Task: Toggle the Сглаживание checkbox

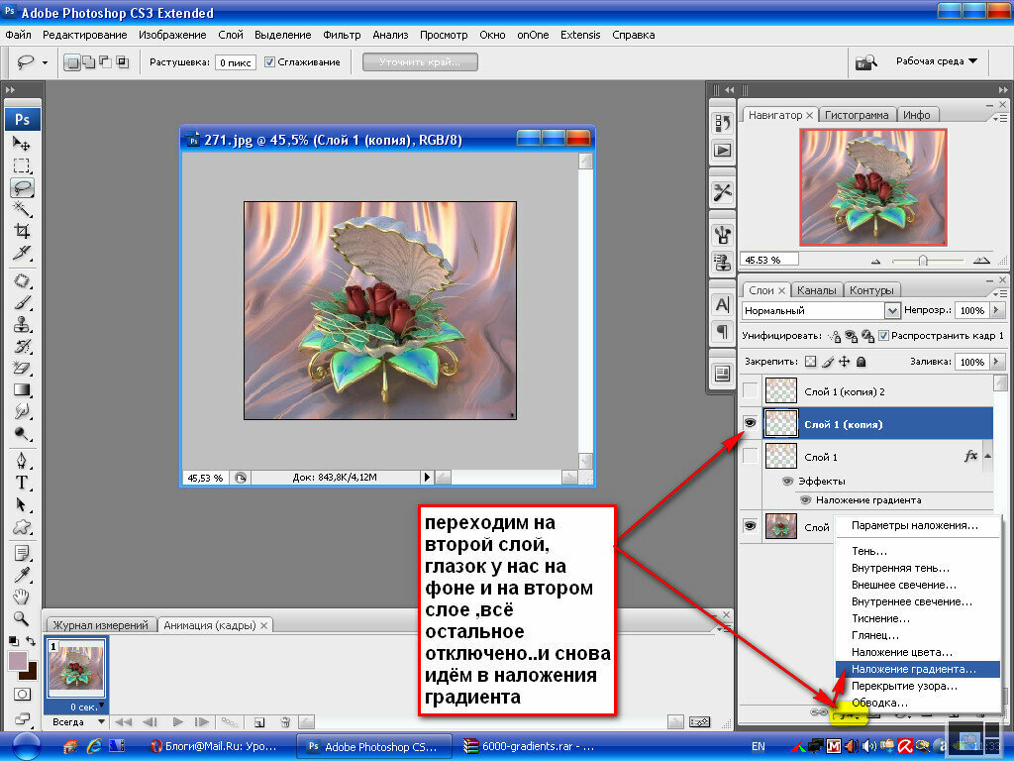Action: click(269, 62)
